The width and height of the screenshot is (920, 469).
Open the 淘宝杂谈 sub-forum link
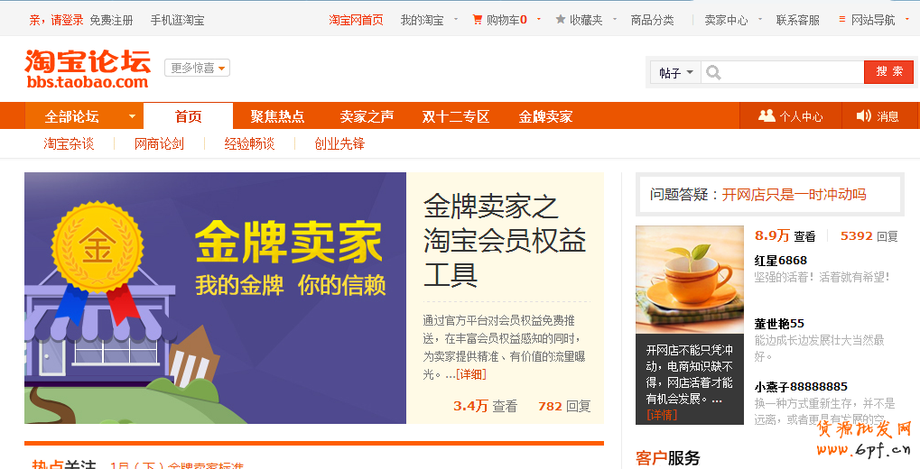(69, 143)
